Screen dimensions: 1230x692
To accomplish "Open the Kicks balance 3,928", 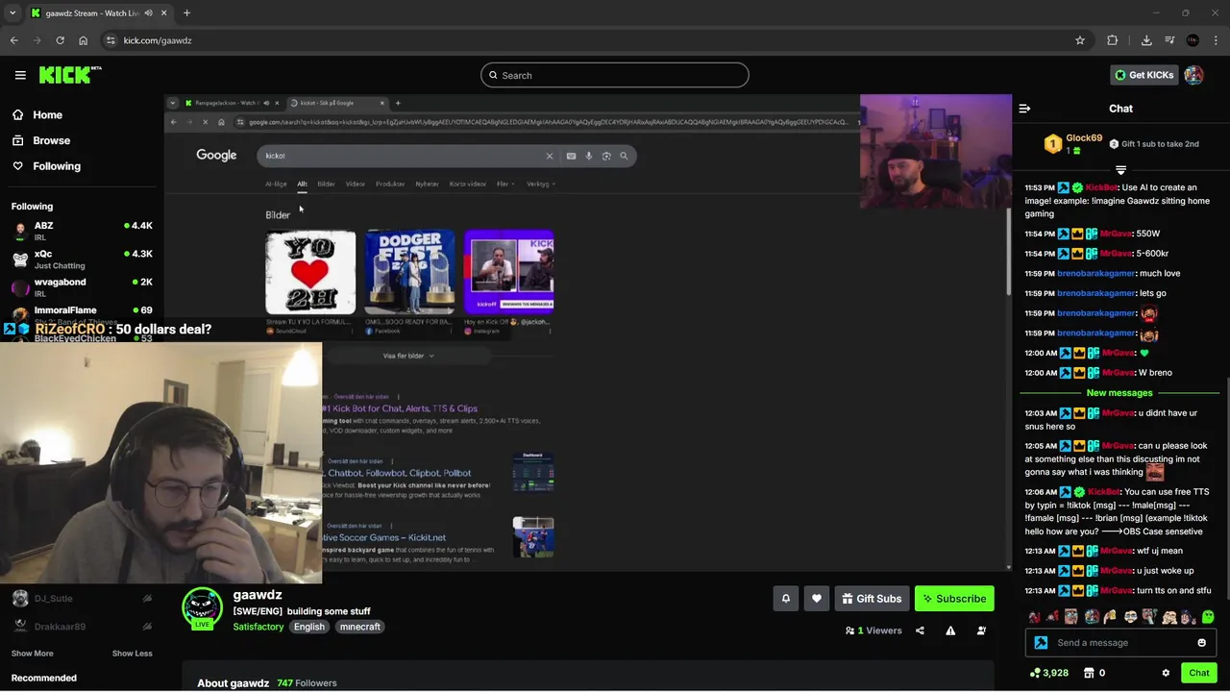I will pos(1048,673).
